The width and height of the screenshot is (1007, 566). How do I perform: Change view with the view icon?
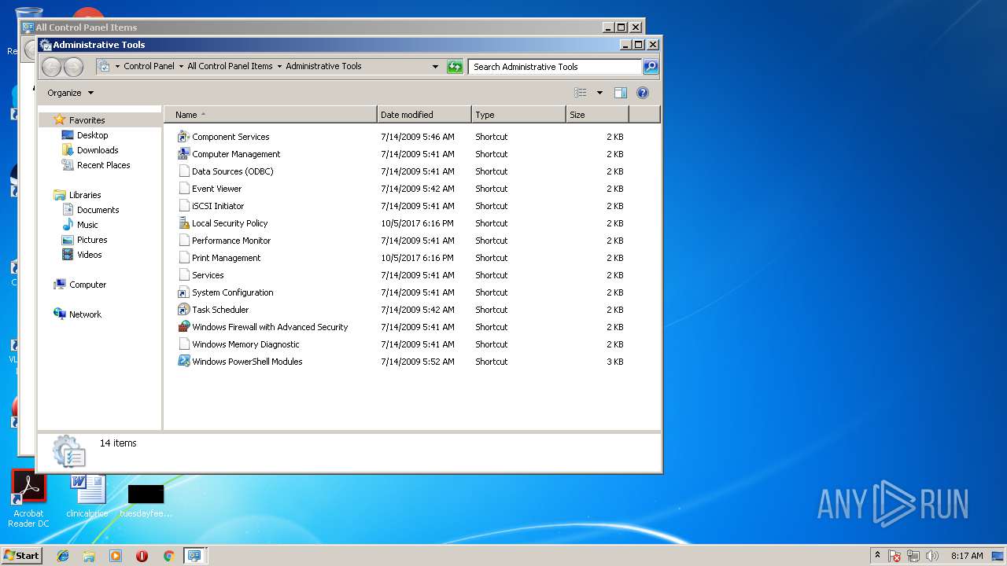coord(581,93)
